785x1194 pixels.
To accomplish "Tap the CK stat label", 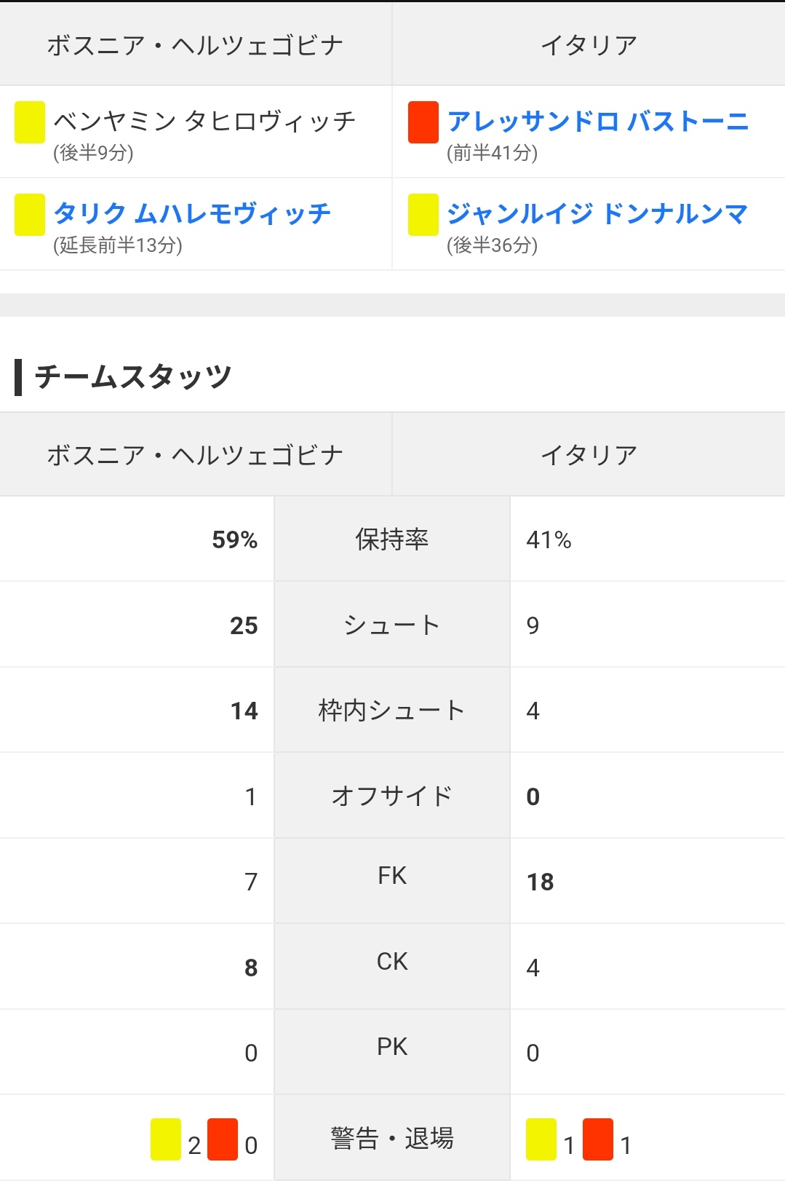I will click(392, 962).
